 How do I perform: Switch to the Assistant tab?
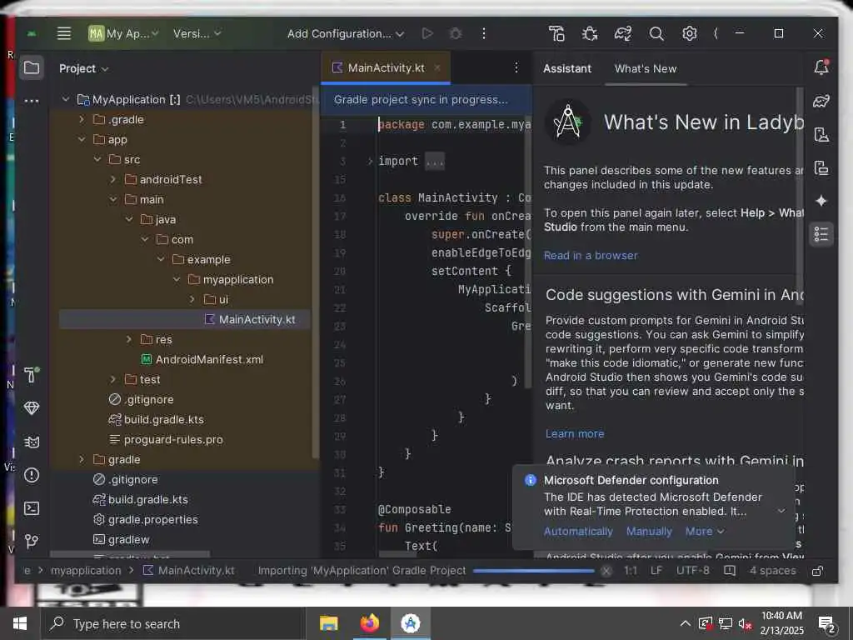[566, 68]
